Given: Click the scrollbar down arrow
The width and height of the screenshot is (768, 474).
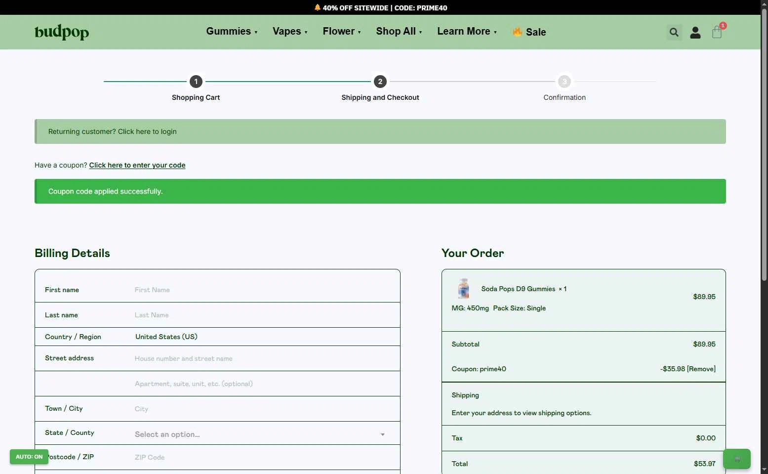Looking at the screenshot, I should (x=764, y=470).
